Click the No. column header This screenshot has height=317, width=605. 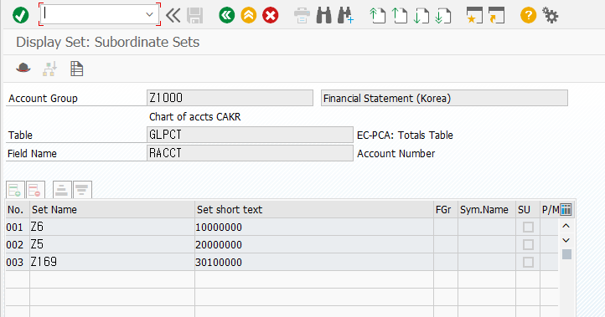point(18,210)
